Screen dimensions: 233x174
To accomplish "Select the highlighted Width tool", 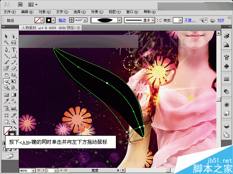I will 6,82.
